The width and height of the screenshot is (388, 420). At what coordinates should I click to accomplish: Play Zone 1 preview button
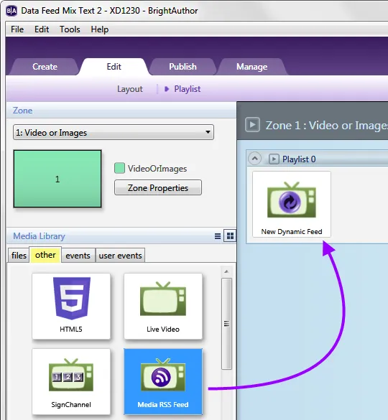pyautogui.click(x=252, y=125)
